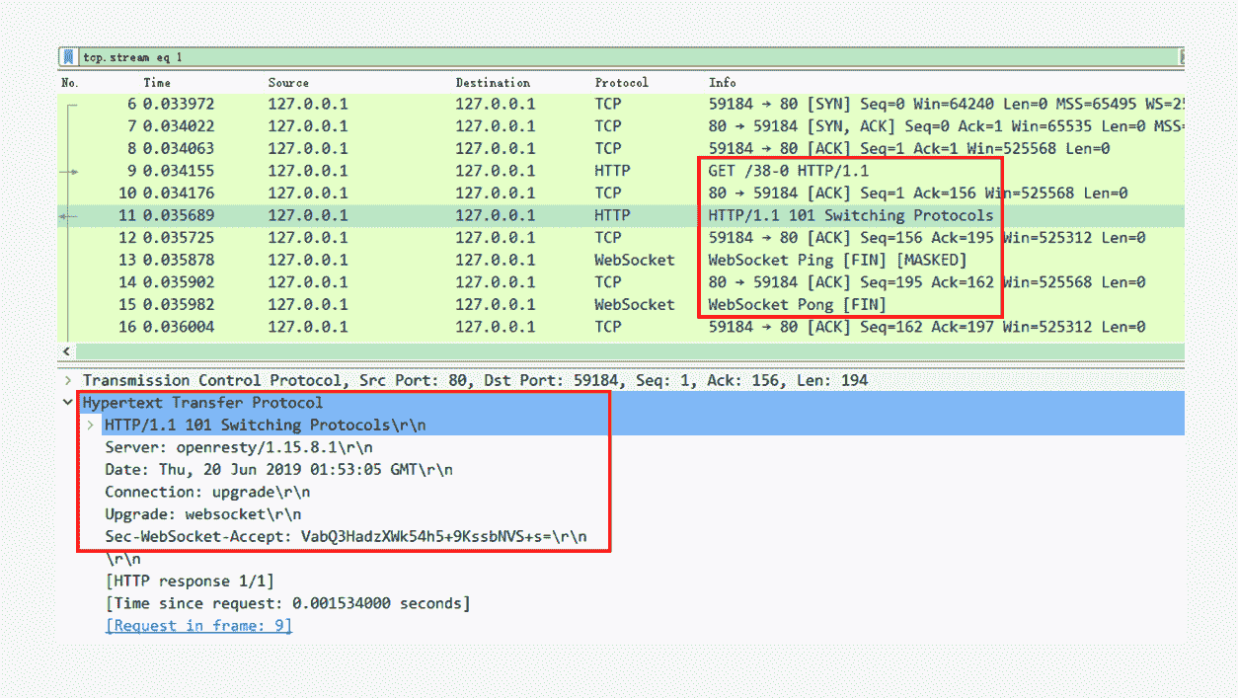Sort by the Destination column header
The height and width of the screenshot is (698, 1238).
click(x=493, y=83)
